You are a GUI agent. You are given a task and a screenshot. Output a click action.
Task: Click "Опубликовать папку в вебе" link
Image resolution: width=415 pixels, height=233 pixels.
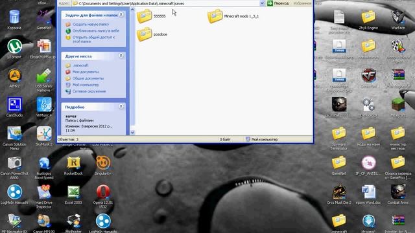(x=96, y=31)
